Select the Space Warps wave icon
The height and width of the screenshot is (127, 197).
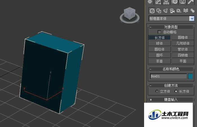click(x=185, y=11)
